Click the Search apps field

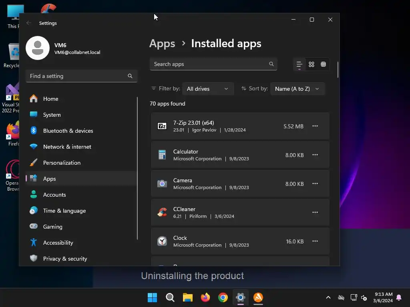coord(213,64)
